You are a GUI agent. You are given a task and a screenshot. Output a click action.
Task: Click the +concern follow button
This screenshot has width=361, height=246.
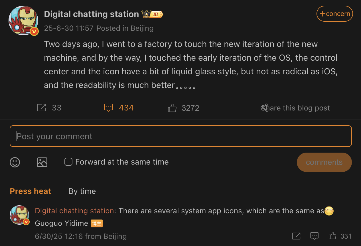click(x=335, y=14)
